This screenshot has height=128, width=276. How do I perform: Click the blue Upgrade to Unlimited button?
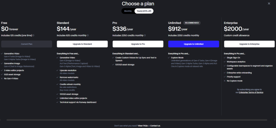(194, 44)
